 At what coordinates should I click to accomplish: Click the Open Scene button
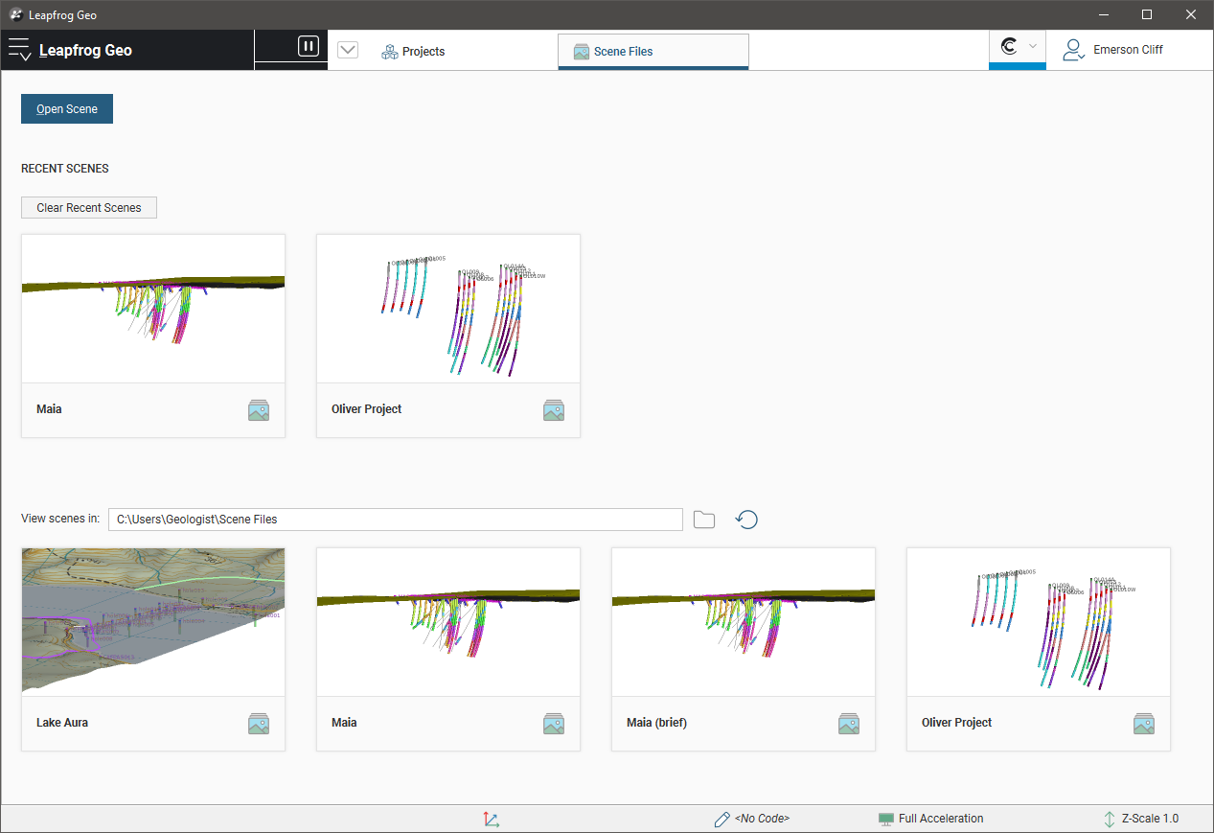(67, 109)
